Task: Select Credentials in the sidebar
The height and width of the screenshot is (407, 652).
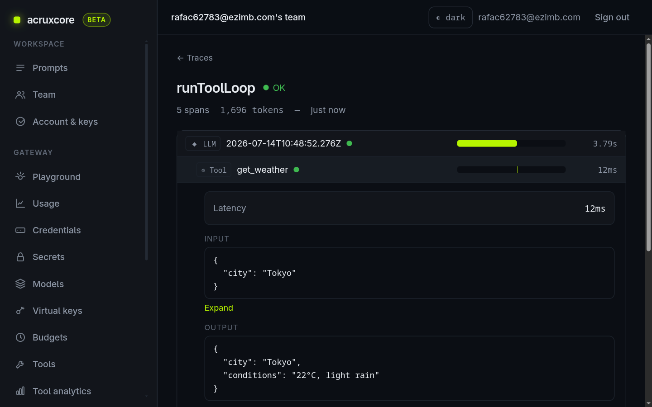Action: (57, 230)
